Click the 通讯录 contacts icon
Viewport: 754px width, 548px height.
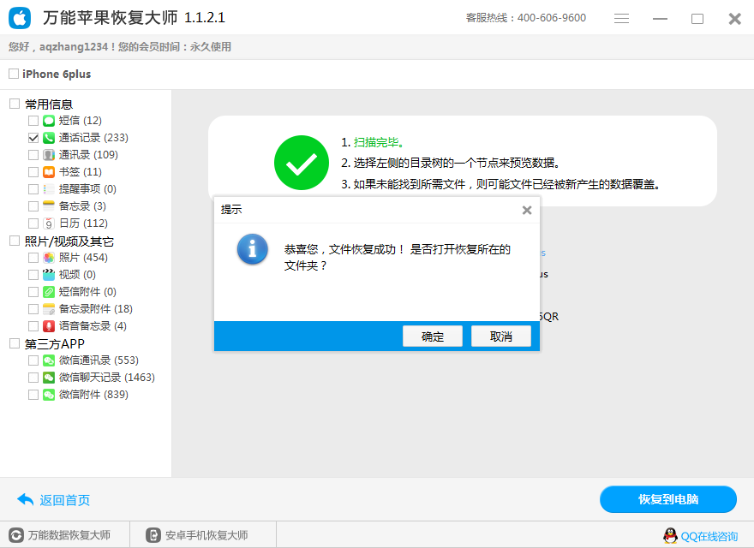point(47,154)
